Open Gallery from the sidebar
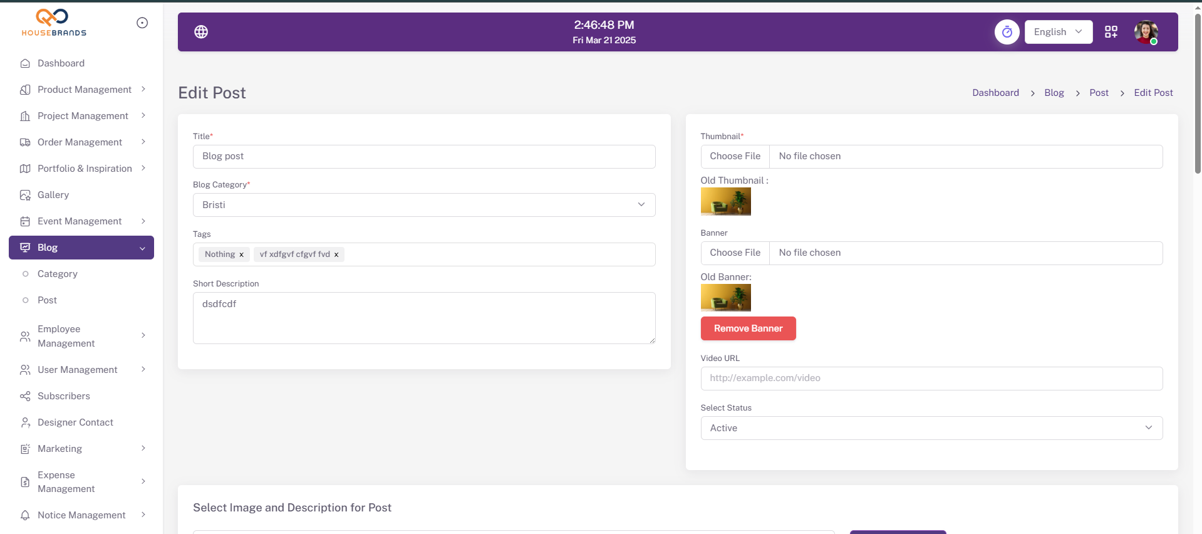This screenshot has height=534, width=1202. click(53, 195)
